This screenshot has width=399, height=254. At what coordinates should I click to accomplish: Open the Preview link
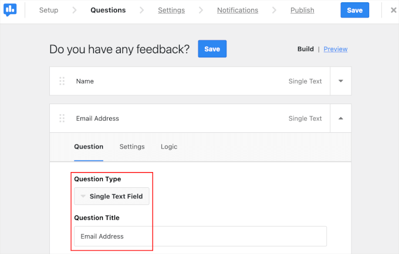(x=336, y=49)
